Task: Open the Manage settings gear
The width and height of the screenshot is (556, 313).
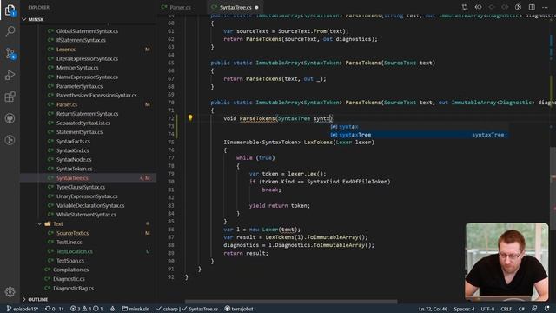Action: [x=10, y=292]
